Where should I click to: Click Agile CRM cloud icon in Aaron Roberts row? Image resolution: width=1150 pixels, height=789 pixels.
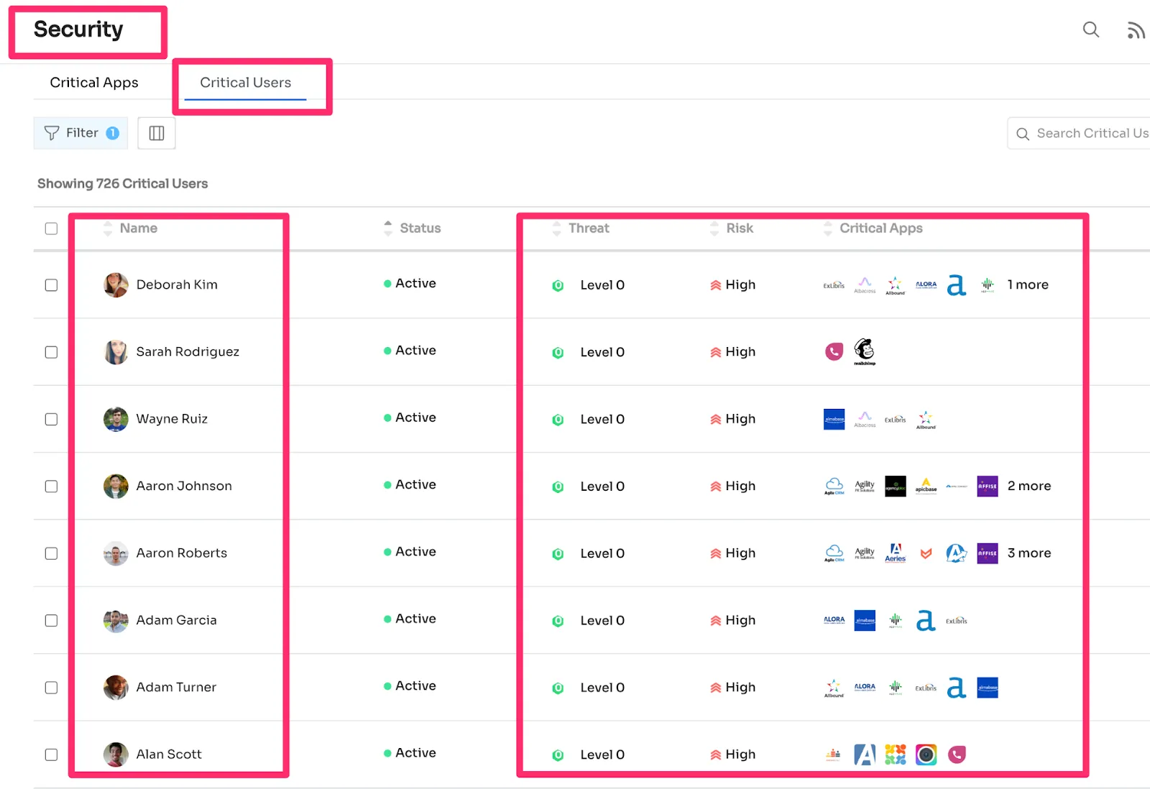coord(834,553)
